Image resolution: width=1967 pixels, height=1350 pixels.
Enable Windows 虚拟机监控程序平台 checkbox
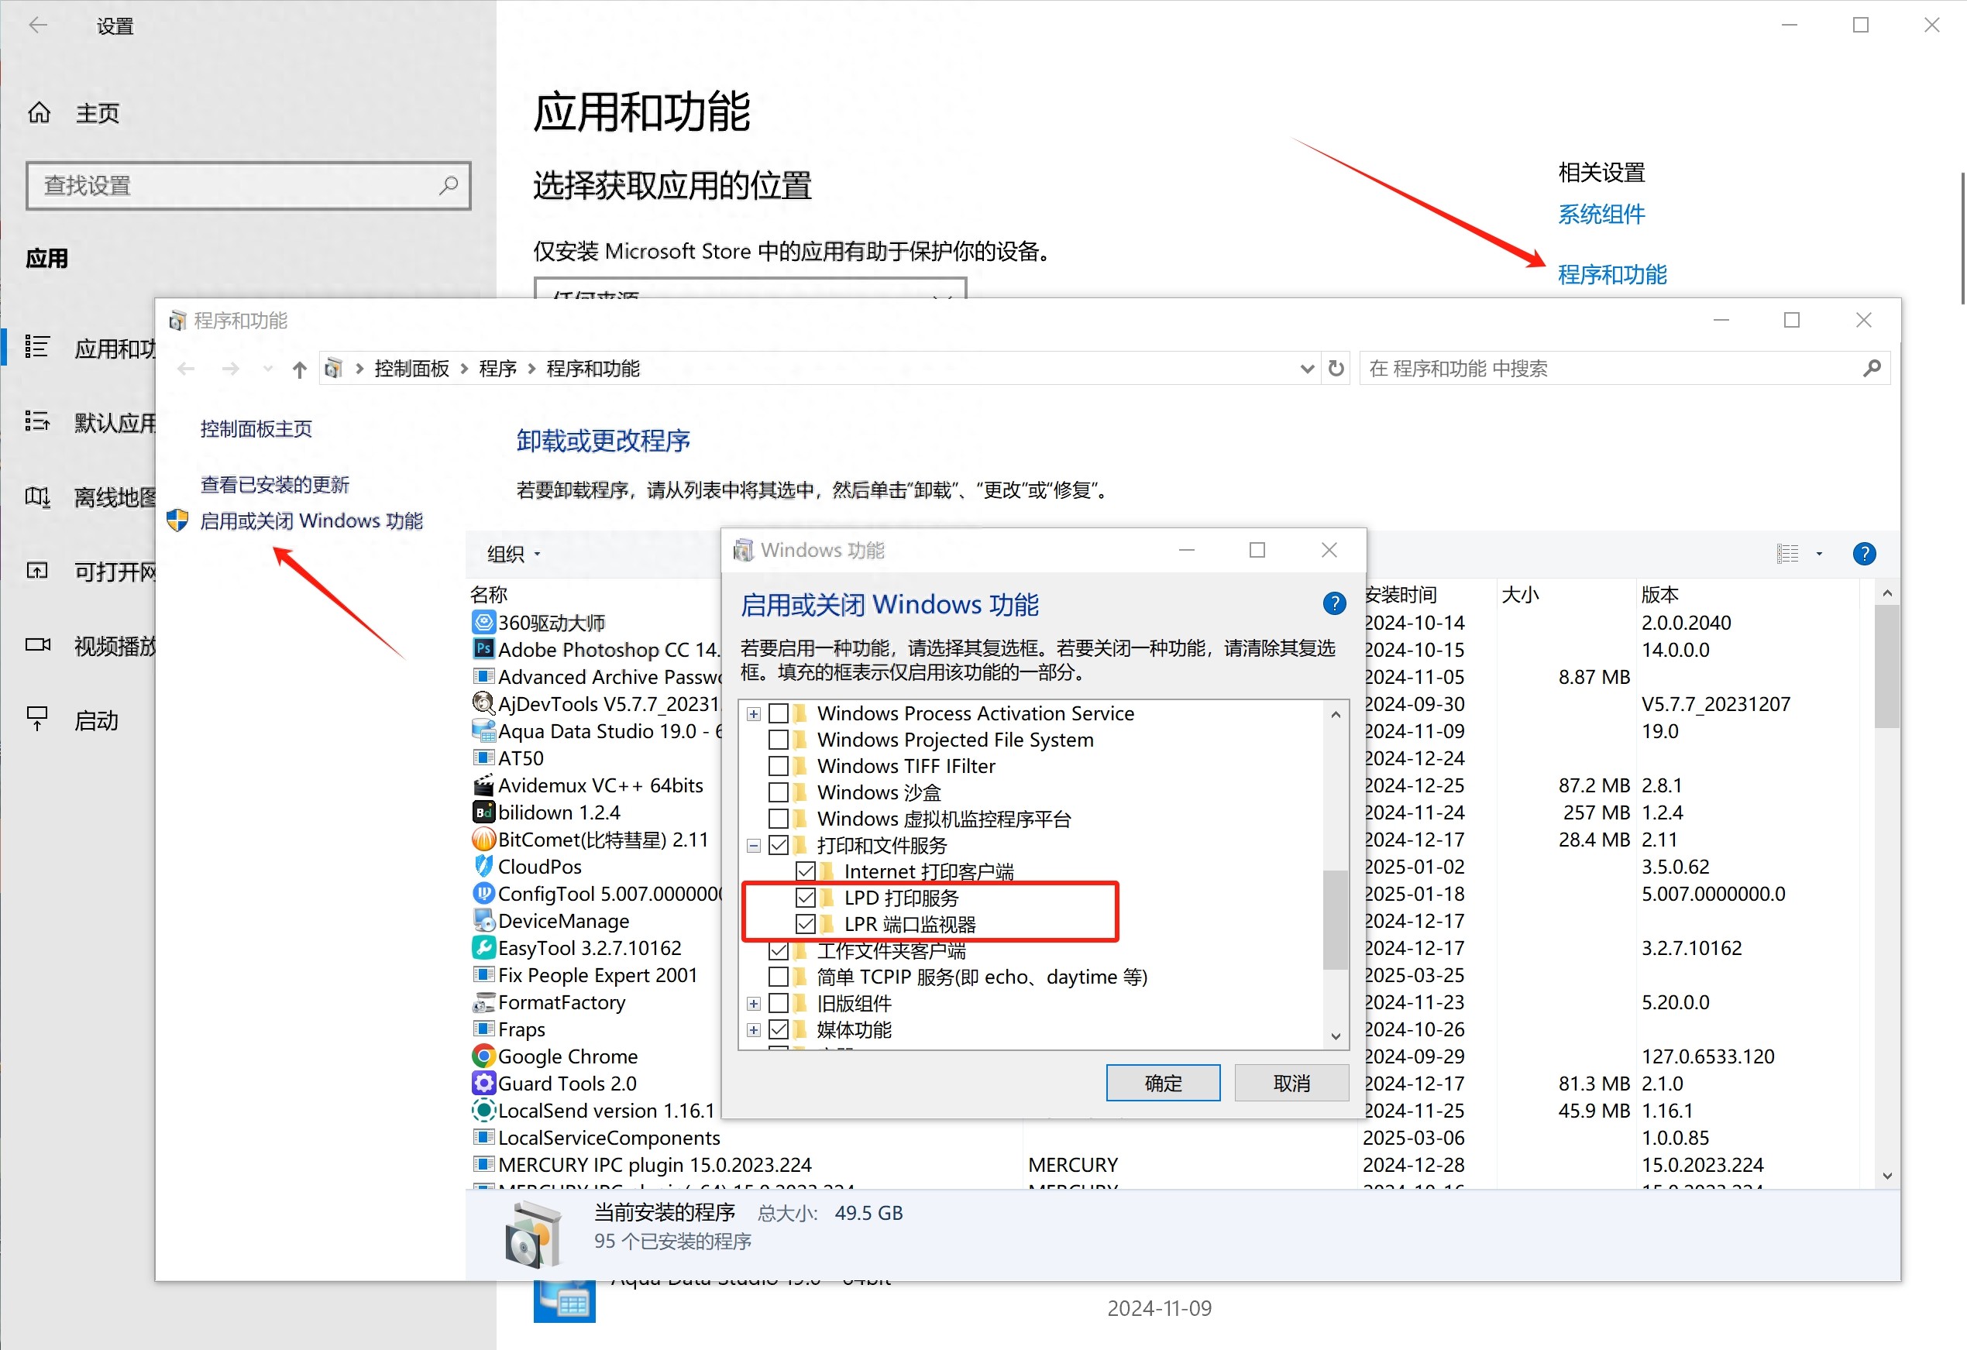click(x=778, y=819)
